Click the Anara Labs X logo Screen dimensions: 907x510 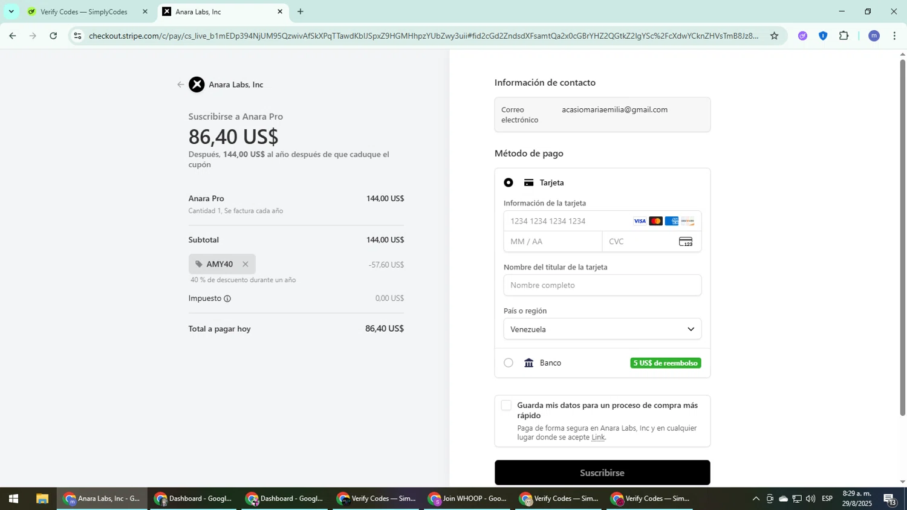click(x=197, y=85)
